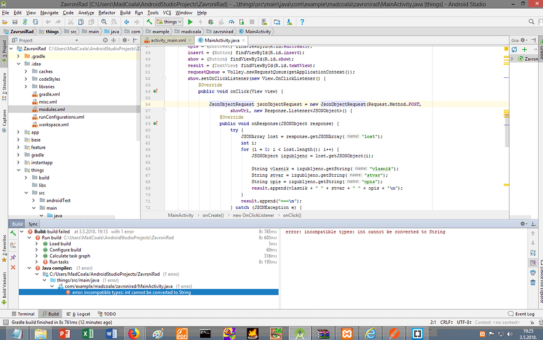Image resolution: width=543 pixels, height=340 pixels.
Task: Open the Refactor menu
Action: point(106,13)
